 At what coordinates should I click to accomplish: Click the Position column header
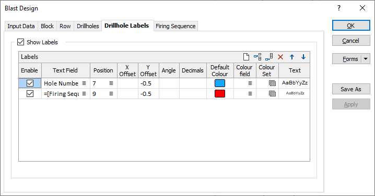103,70
